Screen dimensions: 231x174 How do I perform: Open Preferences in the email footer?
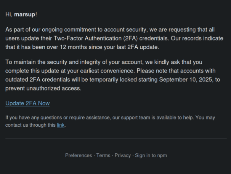(x=79, y=155)
